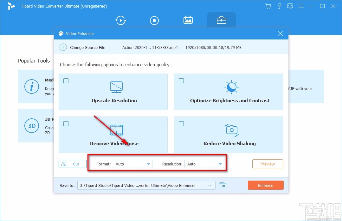Click the 3D Maker icon
The width and height of the screenshot is (342, 221).
click(x=32, y=126)
